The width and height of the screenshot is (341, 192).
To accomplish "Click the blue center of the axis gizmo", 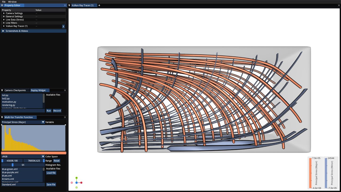I will [76, 183].
